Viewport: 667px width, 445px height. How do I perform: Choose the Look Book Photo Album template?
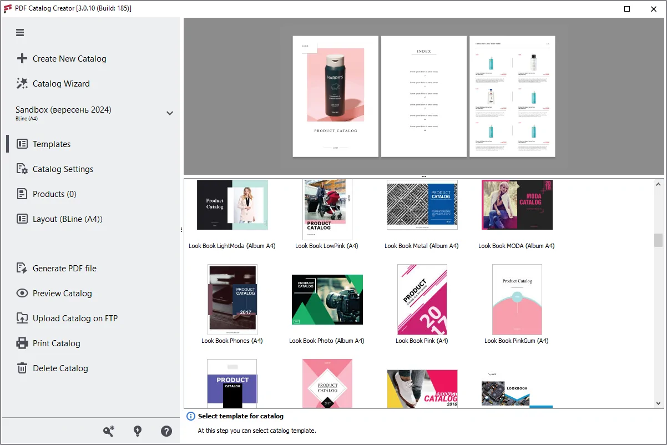click(x=327, y=299)
